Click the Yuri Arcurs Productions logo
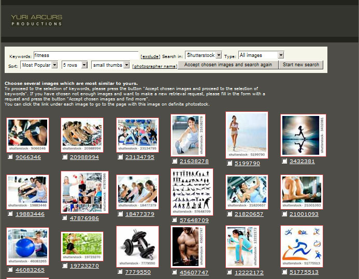This screenshot has height=279, width=359. [36, 20]
